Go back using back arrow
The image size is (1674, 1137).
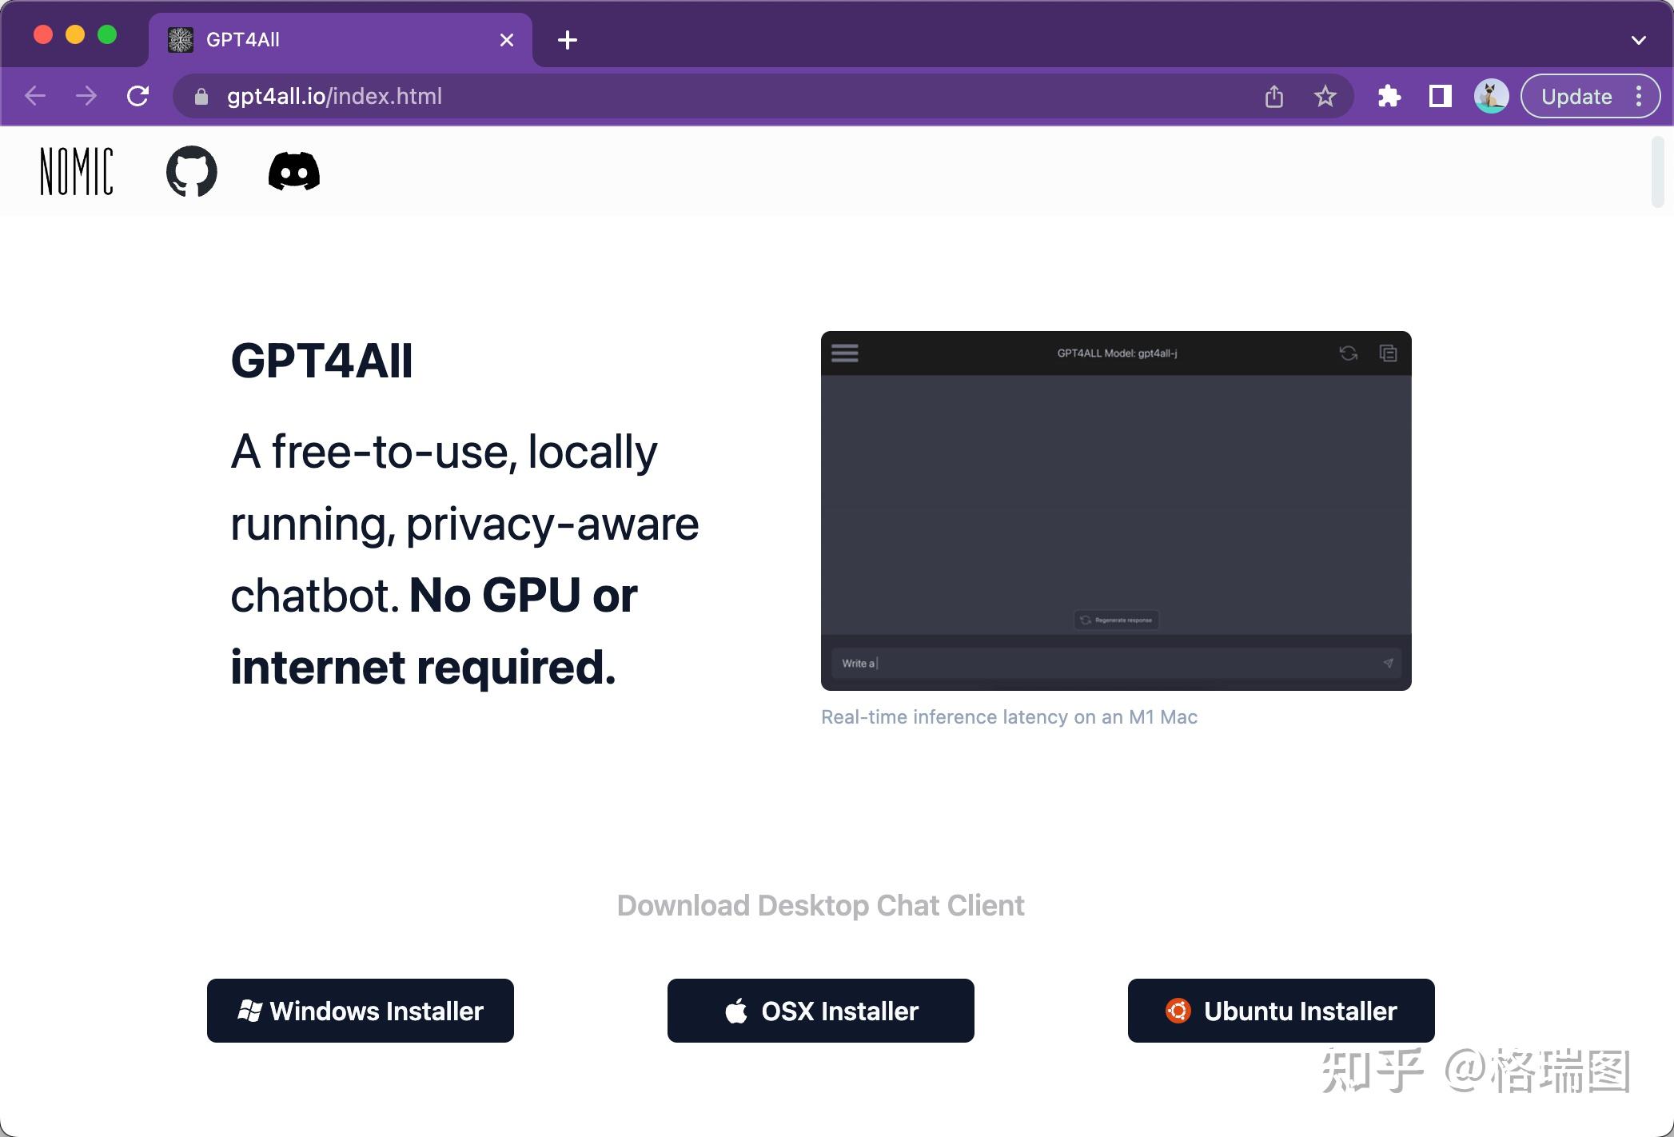35,97
